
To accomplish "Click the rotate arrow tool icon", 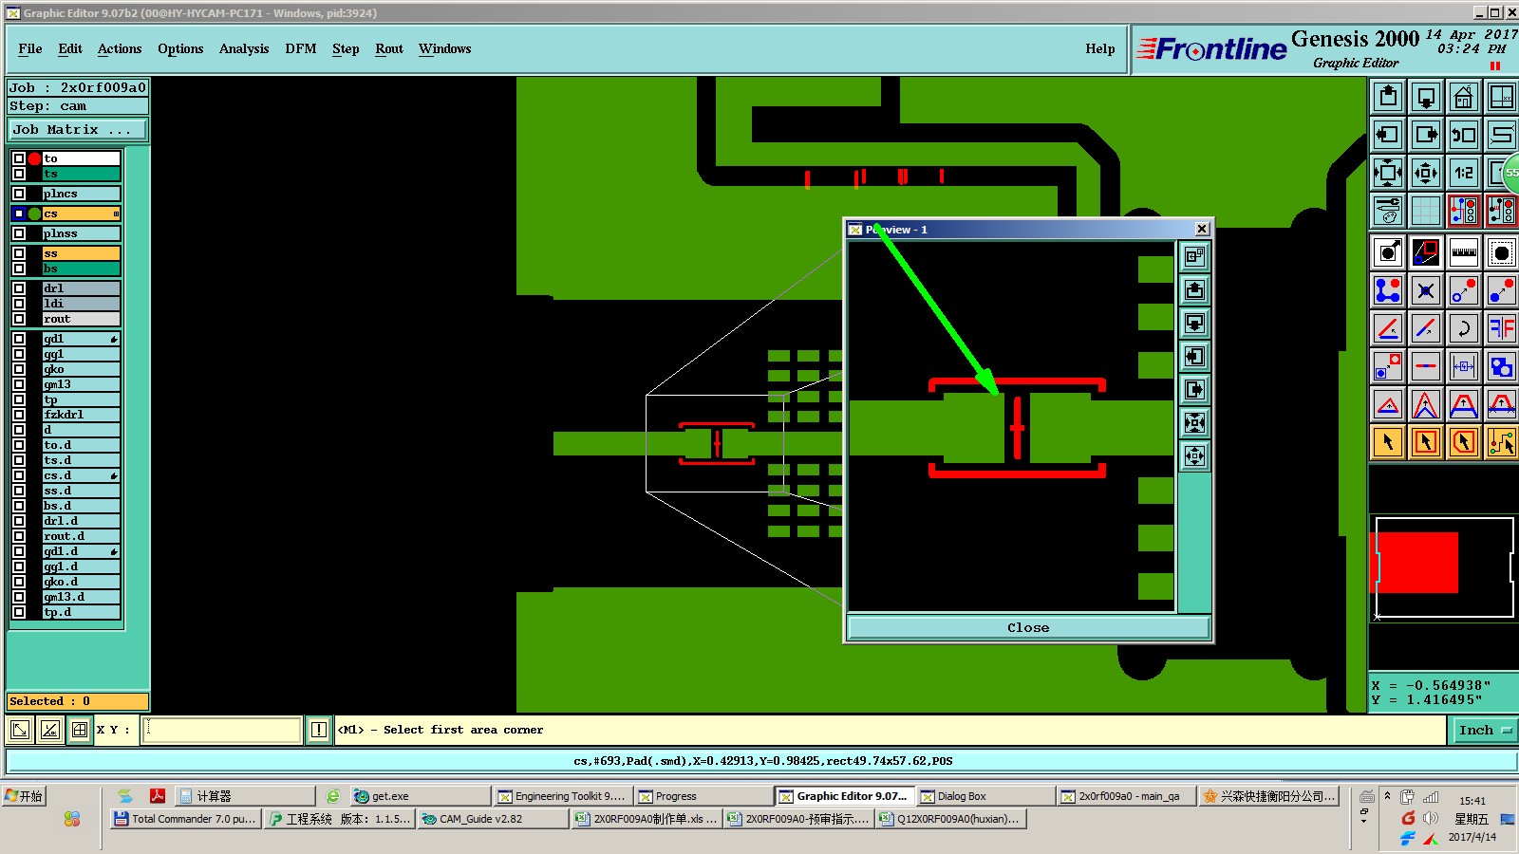I will click(x=1464, y=328).
